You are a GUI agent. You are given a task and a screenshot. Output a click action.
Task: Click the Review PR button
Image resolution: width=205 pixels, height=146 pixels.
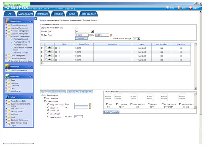click(x=87, y=92)
